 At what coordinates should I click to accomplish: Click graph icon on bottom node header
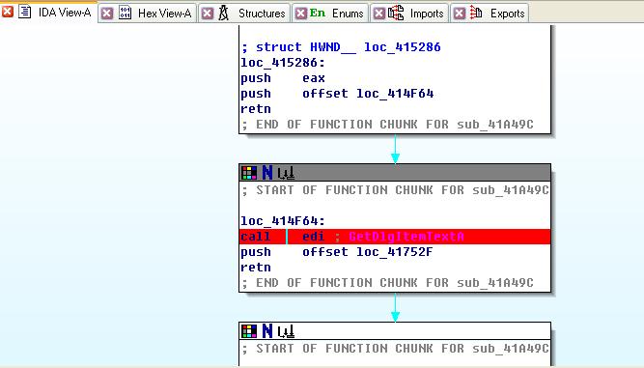[x=286, y=331]
